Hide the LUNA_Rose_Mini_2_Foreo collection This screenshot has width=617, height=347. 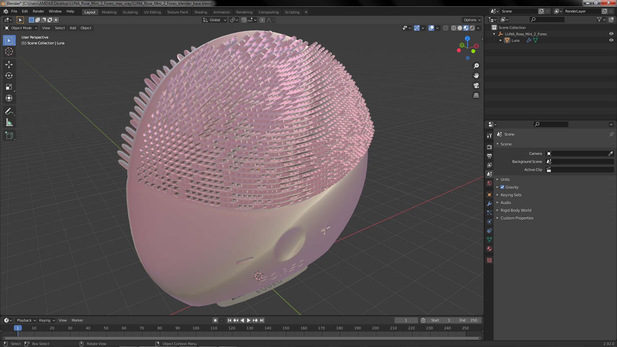[x=611, y=34]
